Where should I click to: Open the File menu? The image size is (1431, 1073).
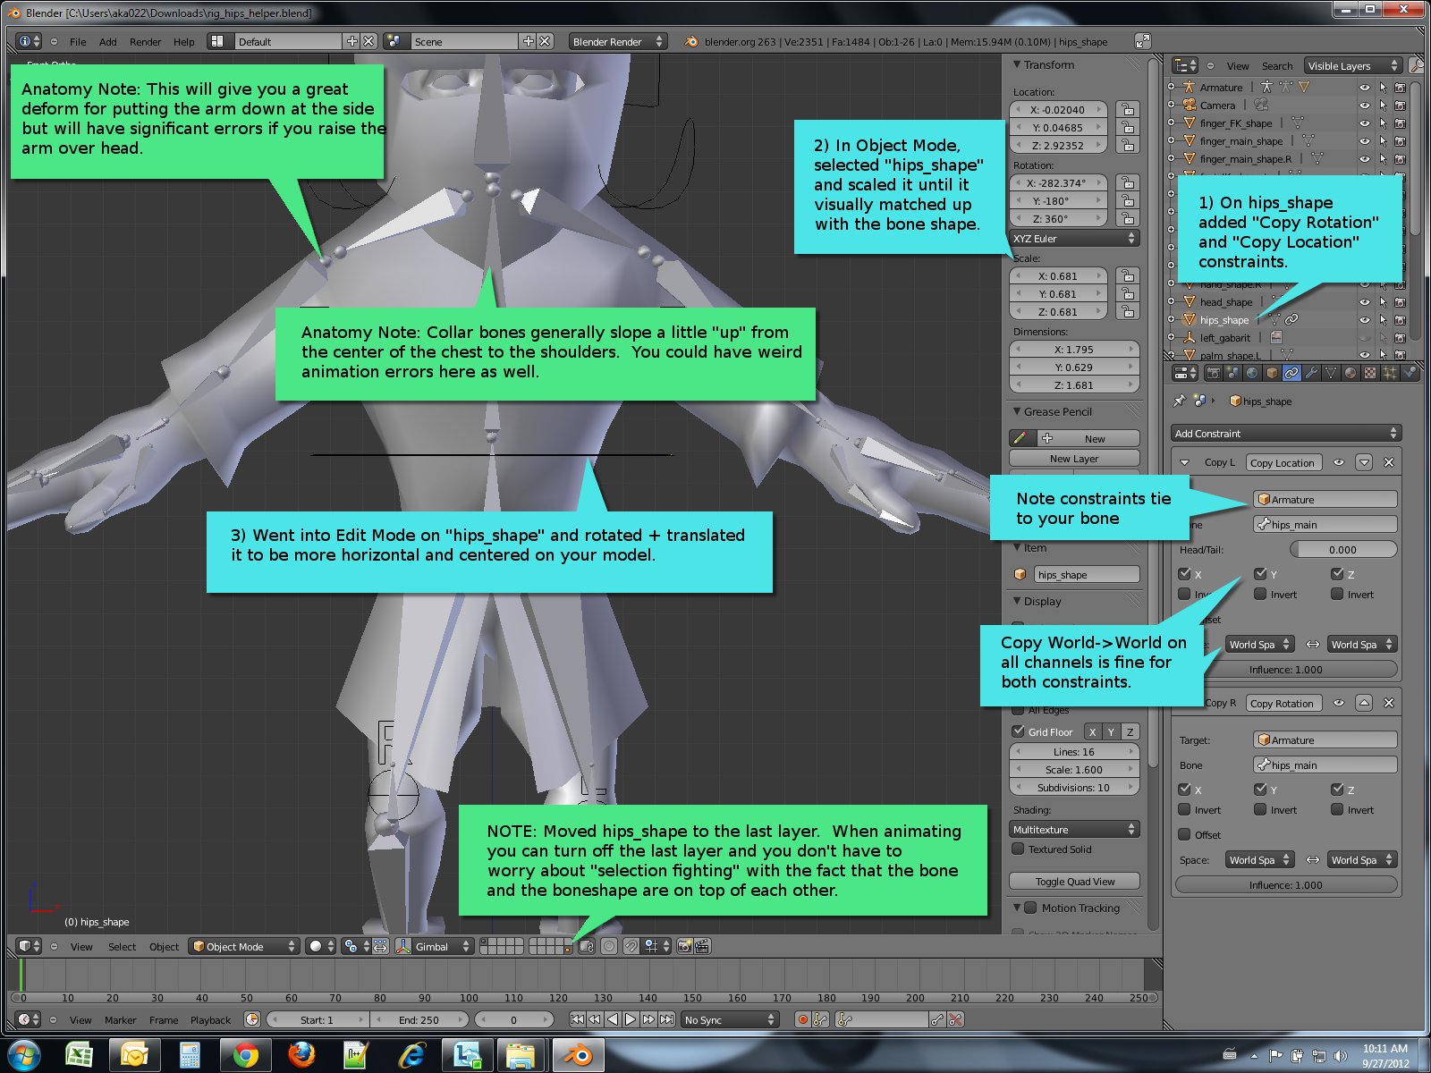pyautogui.click(x=78, y=42)
